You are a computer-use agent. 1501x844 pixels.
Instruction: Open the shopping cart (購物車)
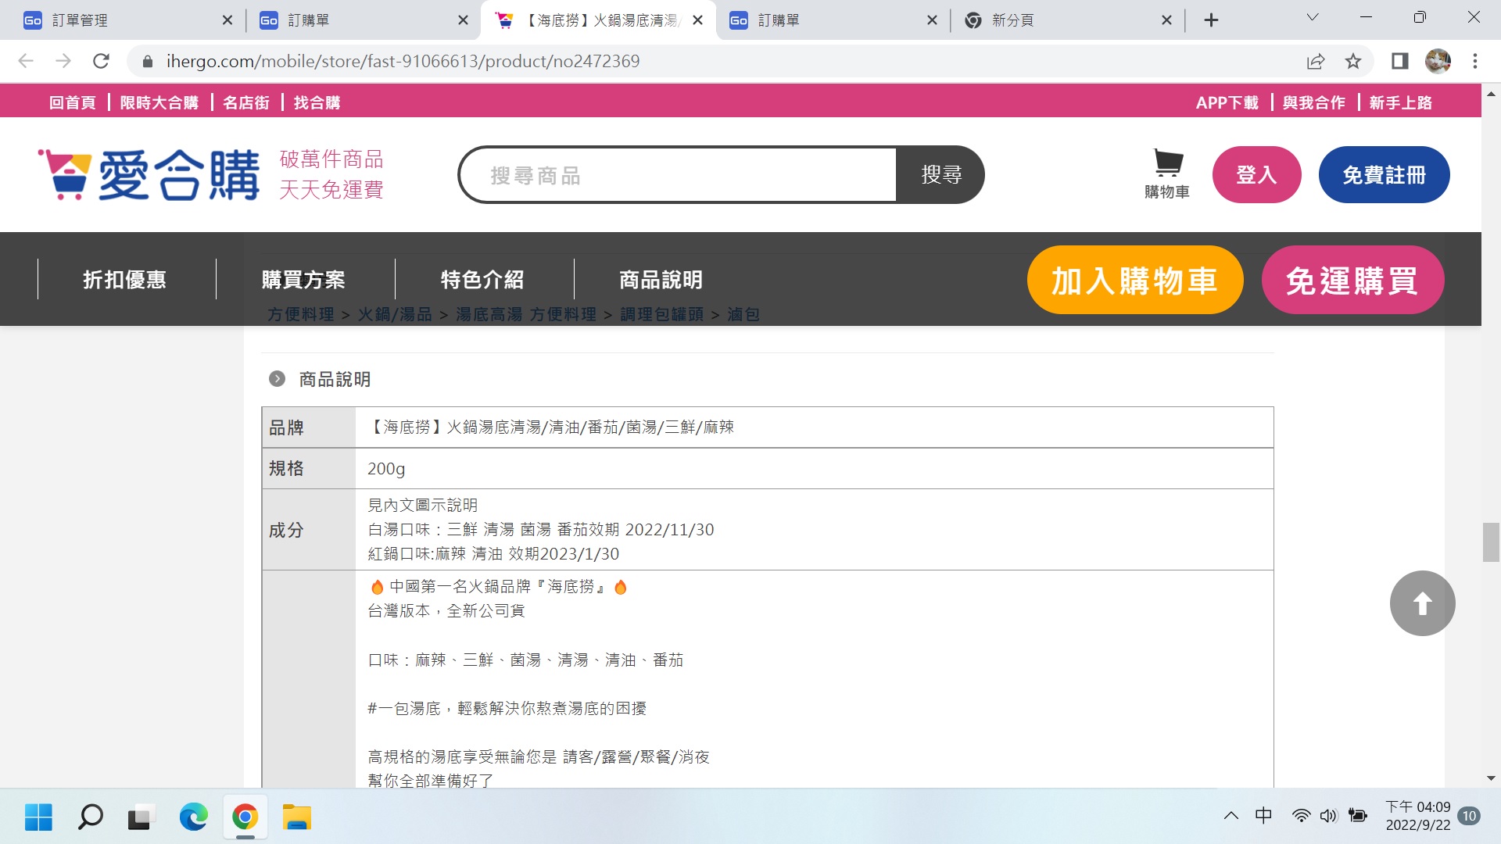(1167, 174)
